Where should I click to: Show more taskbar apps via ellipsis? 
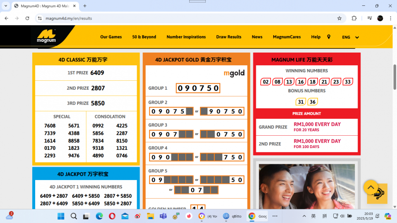tap(275, 216)
